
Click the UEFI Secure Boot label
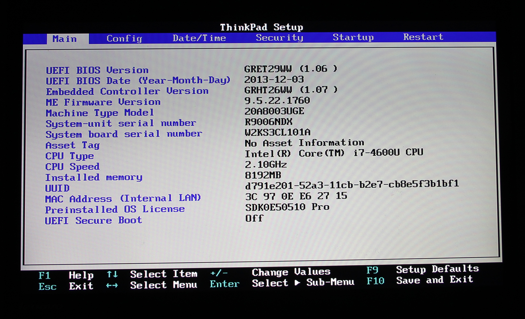[93, 220]
